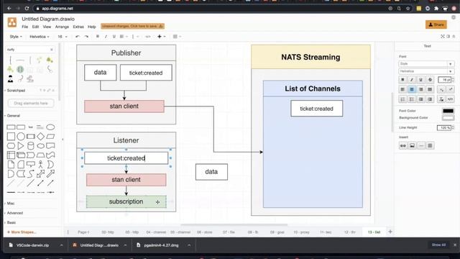Click the More Shapes link
Image resolution: width=460 pixels, height=259 pixels.
[22, 232]
